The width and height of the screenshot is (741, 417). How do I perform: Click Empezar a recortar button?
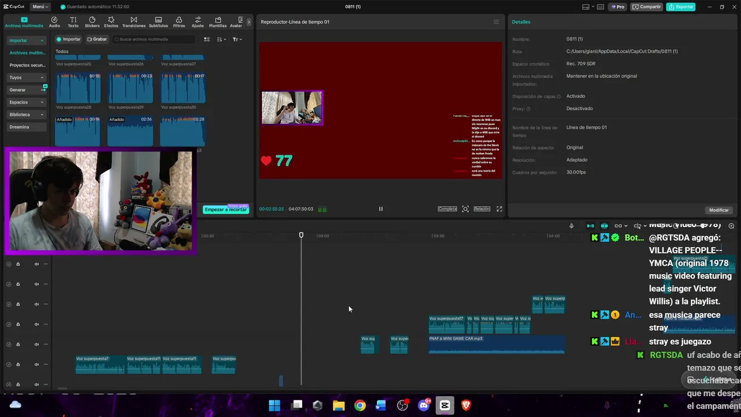[x=226, y=210]
